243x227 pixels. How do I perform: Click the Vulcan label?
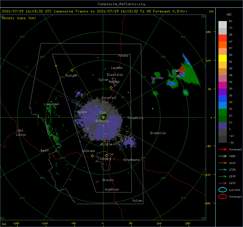point(137,201)
